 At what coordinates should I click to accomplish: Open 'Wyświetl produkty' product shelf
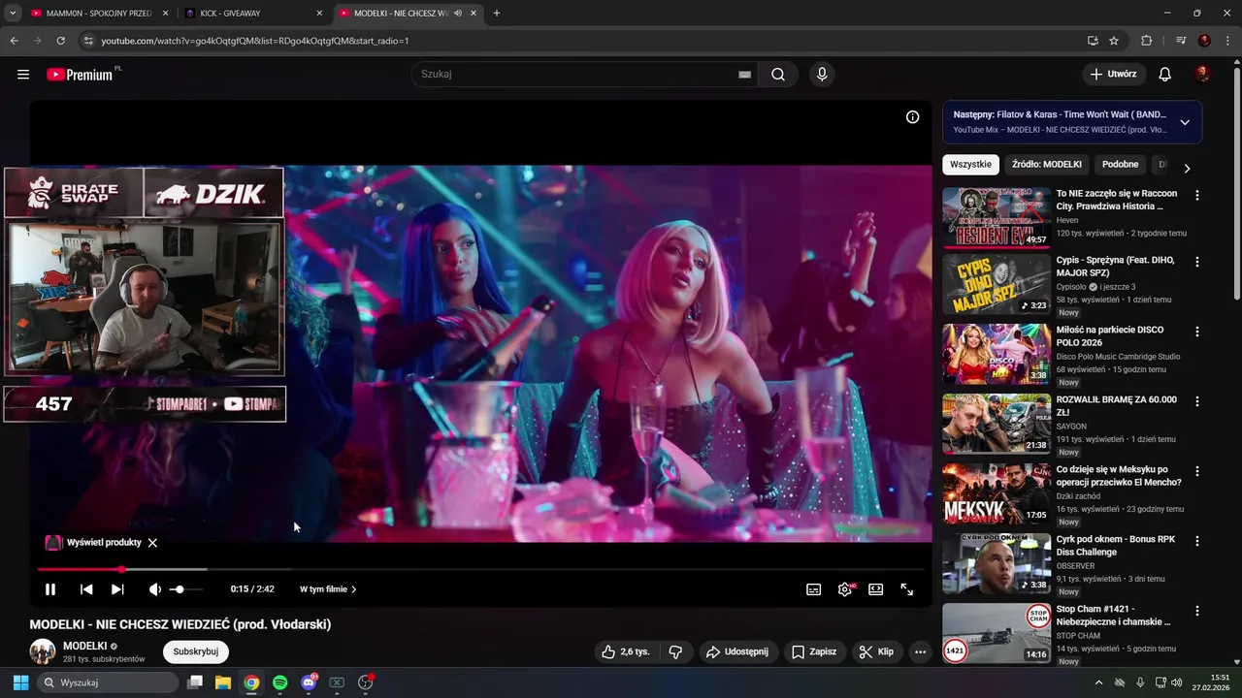pyautogui.click(x=94, y=543)
